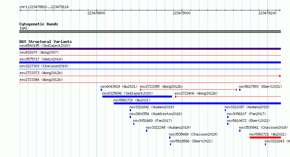Select the blue nsv3322097 marker
The image size is (290, 157).
click(x=225, y=110)
